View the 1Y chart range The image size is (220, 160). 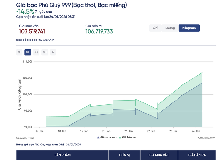click(53, 52)
